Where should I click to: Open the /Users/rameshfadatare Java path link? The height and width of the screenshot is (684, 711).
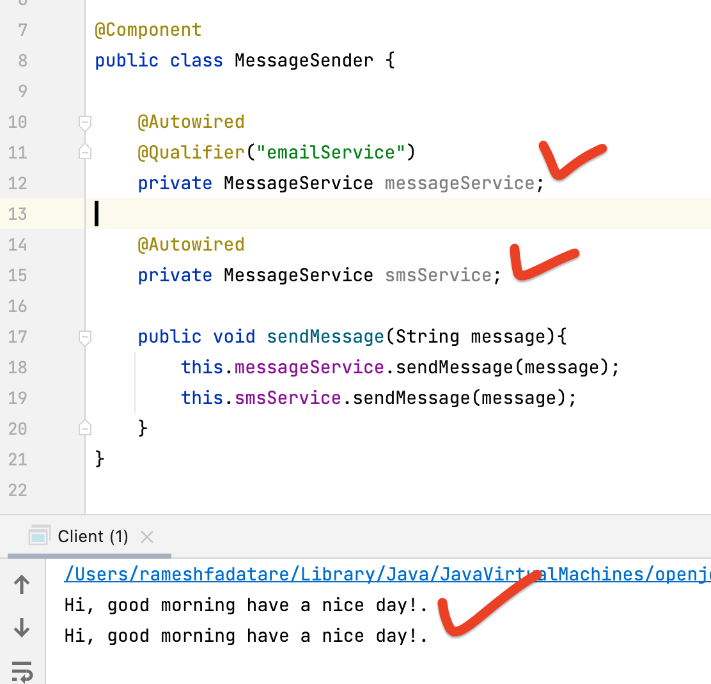[387, 574]
